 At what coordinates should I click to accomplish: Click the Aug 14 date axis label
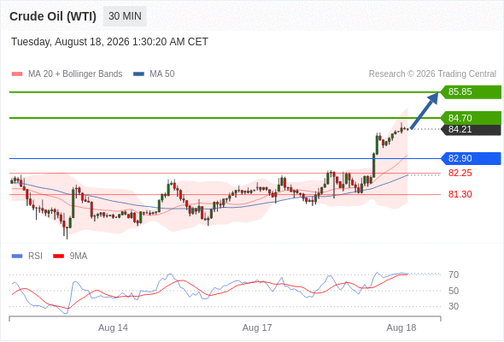(x=113, y=327)
